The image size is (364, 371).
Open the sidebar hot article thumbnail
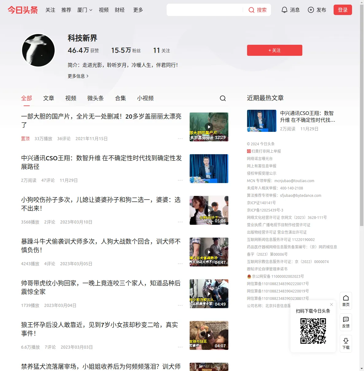point(262,121)
